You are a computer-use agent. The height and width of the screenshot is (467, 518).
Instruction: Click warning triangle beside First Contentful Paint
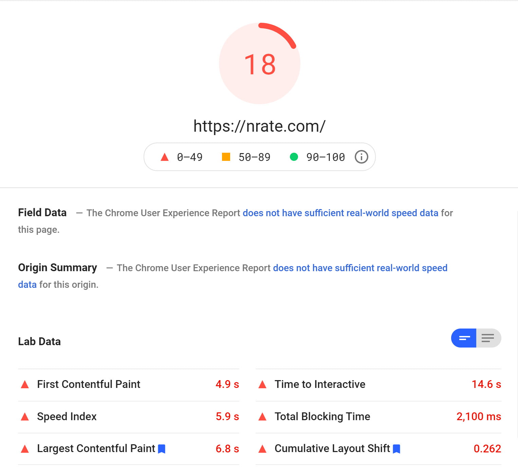tap(25, 385)
